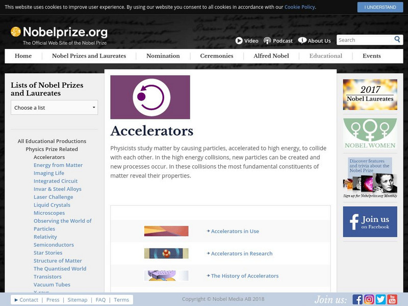Open the Educational menu

(326, 56)
